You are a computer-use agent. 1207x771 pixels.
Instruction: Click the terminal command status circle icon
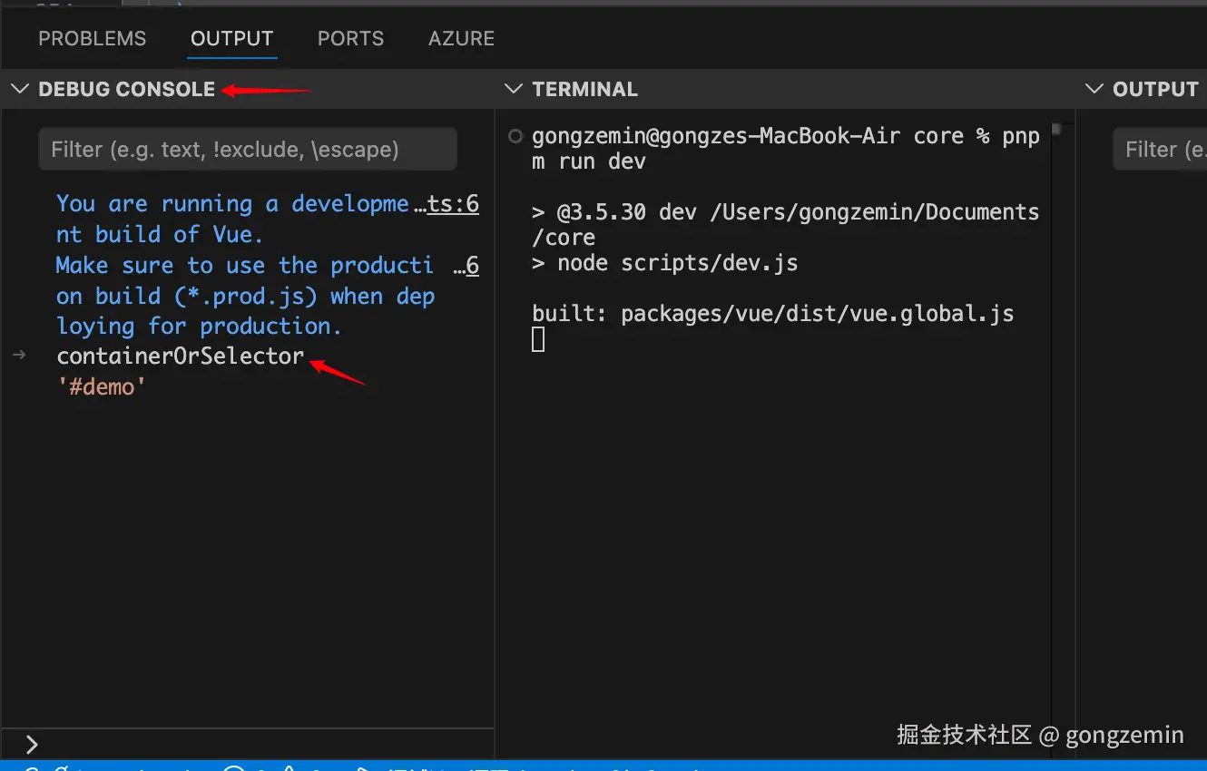(515, 137)
